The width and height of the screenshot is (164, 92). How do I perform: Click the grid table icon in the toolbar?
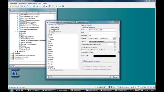(x=47, y=6)
